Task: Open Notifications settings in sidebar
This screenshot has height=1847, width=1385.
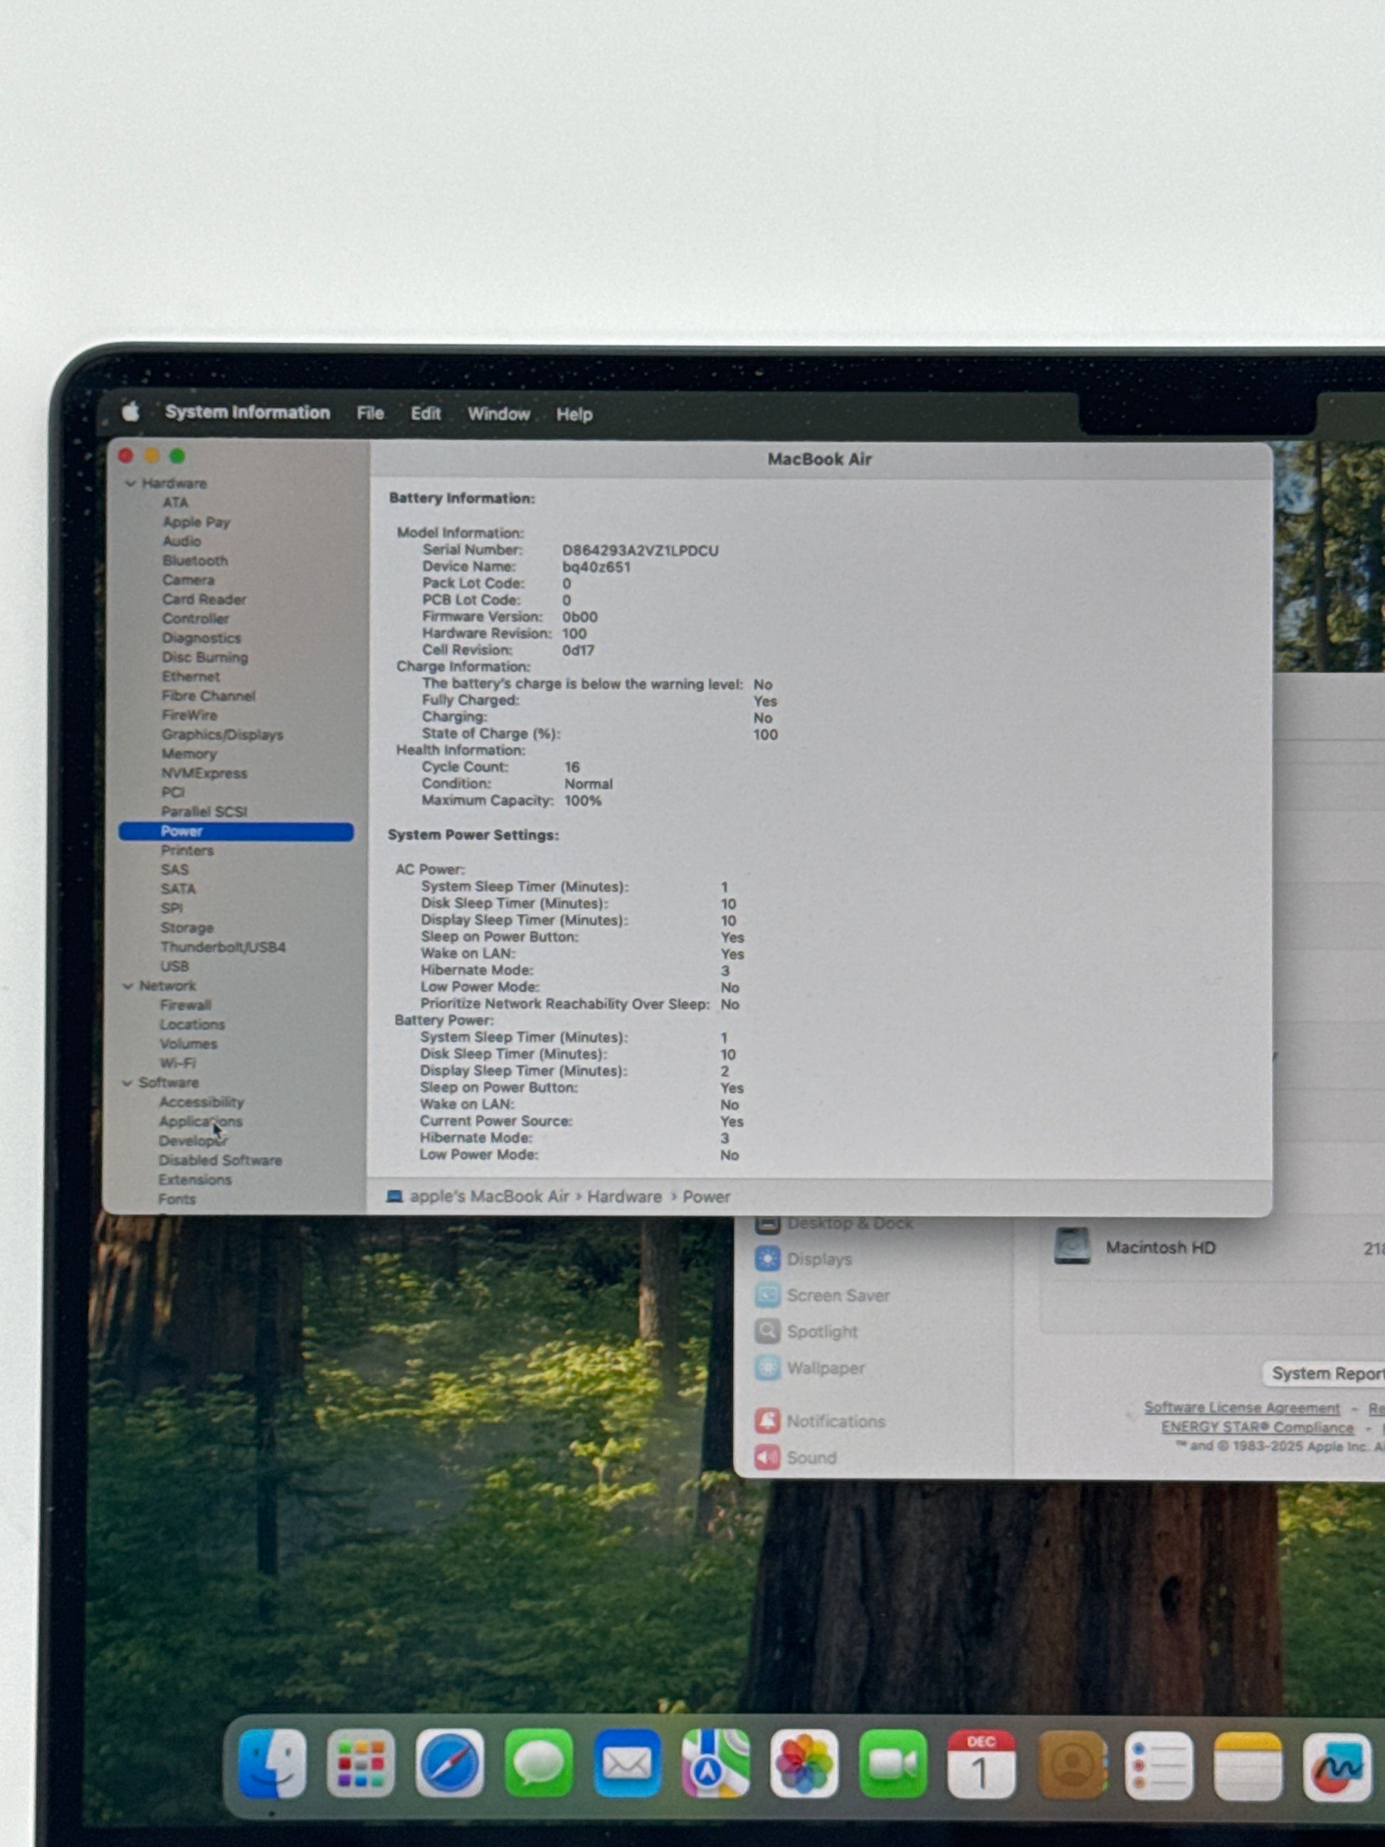Action: 835,1421
